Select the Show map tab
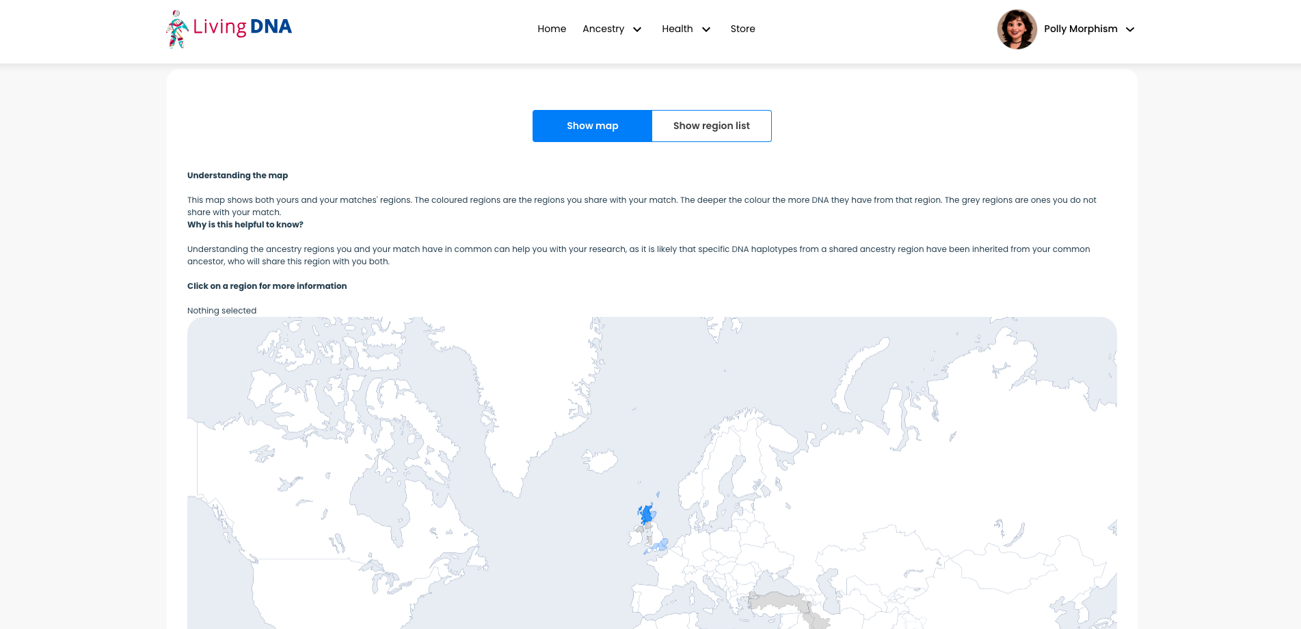The height and width of the screenshot is (629, 1301). coord(592,126)
